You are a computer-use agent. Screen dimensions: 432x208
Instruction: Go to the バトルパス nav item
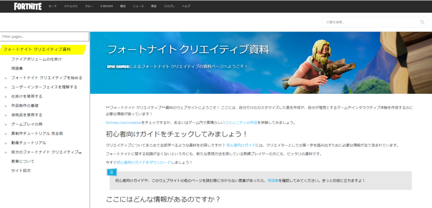tap(70, 7)
